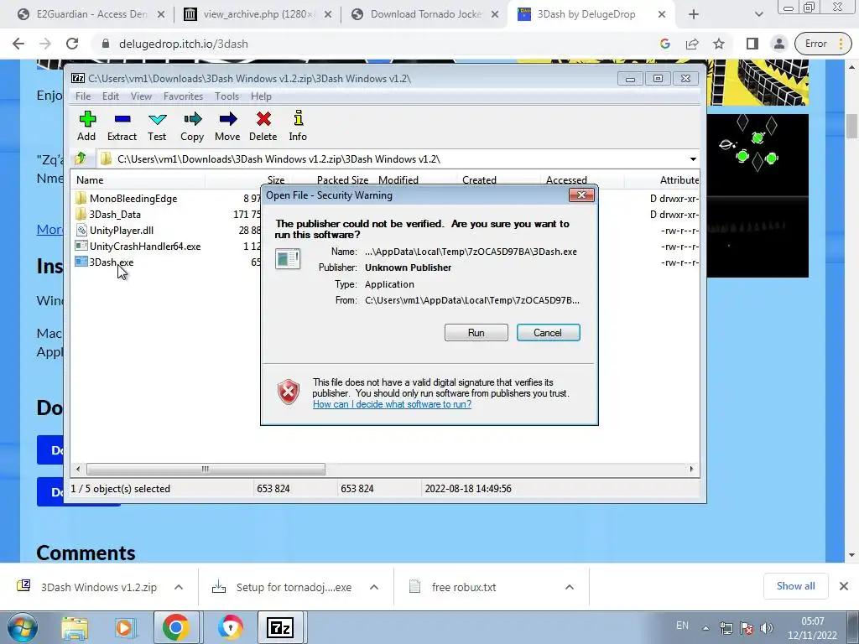Click the Info toolbar icon
The width and height of the screenshot is (859, 644).
(298, 126)
